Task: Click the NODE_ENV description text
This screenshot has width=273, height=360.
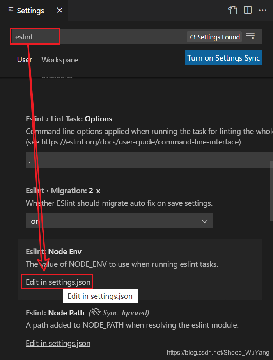Action: pyautogui.click(x=122, y=264)
